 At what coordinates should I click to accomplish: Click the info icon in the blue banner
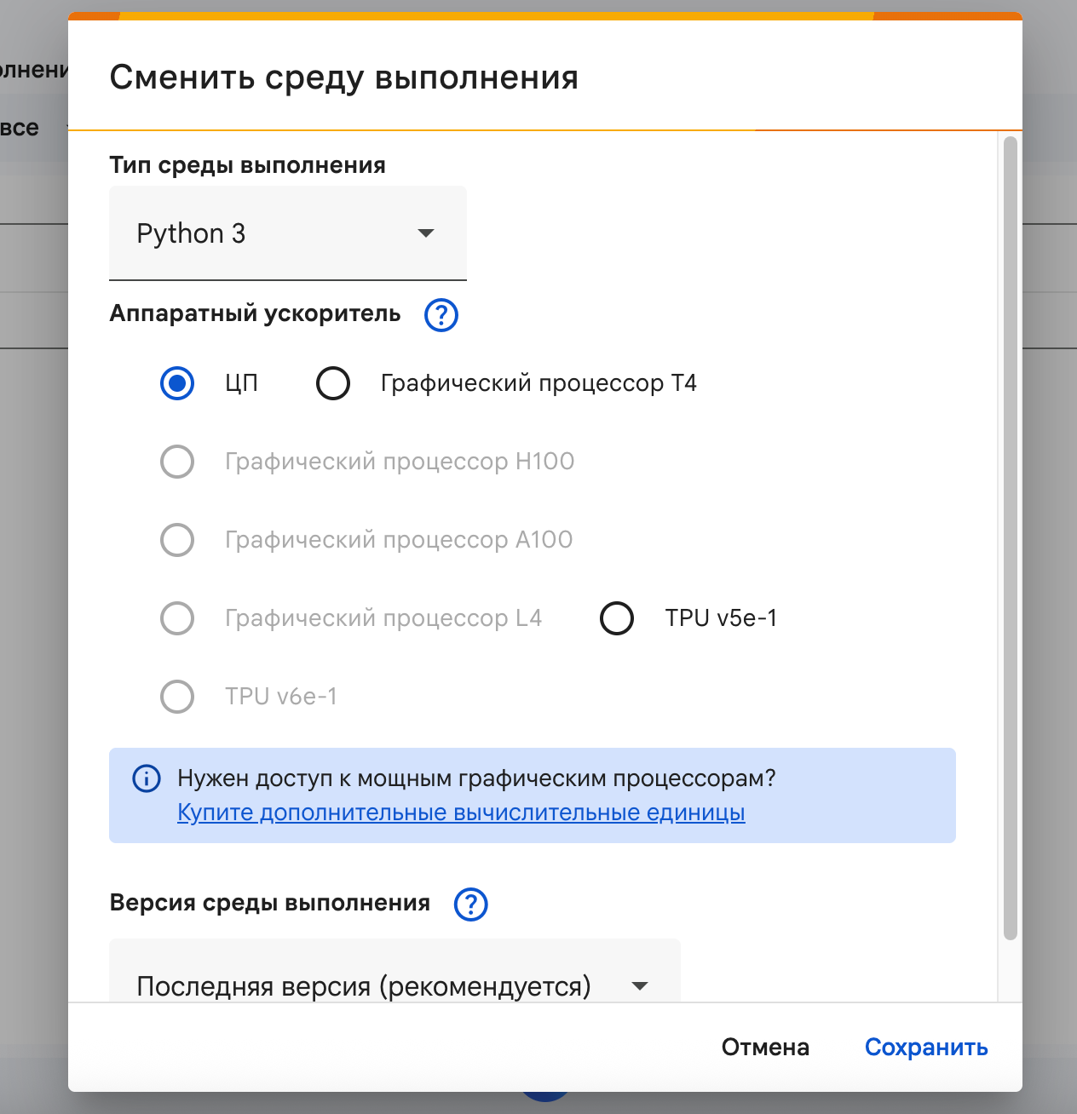pyautogui.click(x=146, y=778)
